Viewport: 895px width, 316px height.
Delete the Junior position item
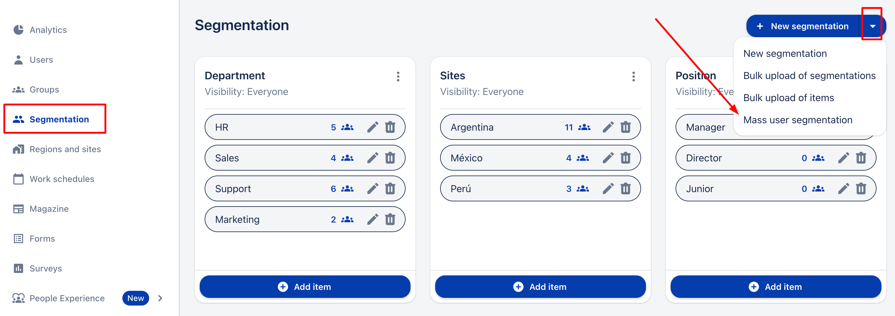(x=860, y=189)
